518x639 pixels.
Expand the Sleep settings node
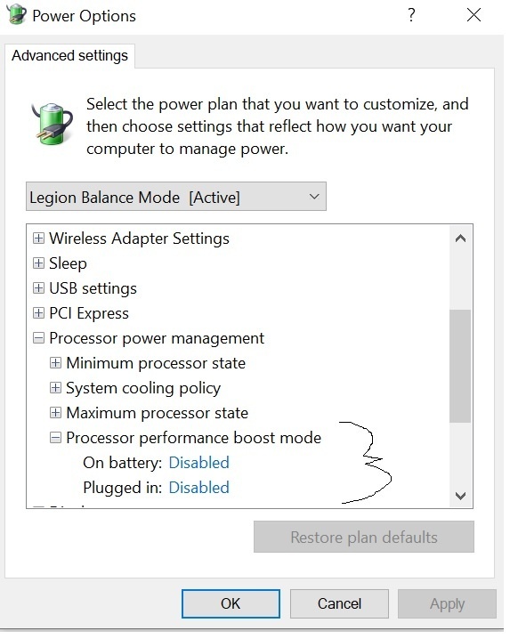click(38, 263)
